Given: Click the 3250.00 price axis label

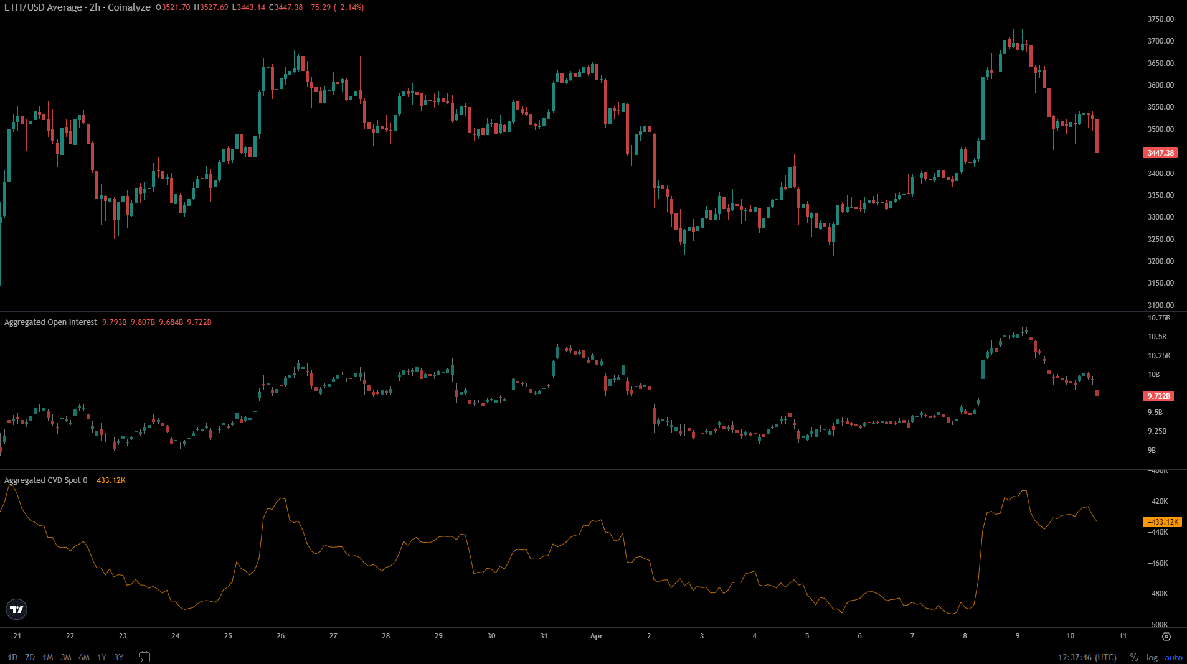Looking at the screenshot, I should 1161,239.
